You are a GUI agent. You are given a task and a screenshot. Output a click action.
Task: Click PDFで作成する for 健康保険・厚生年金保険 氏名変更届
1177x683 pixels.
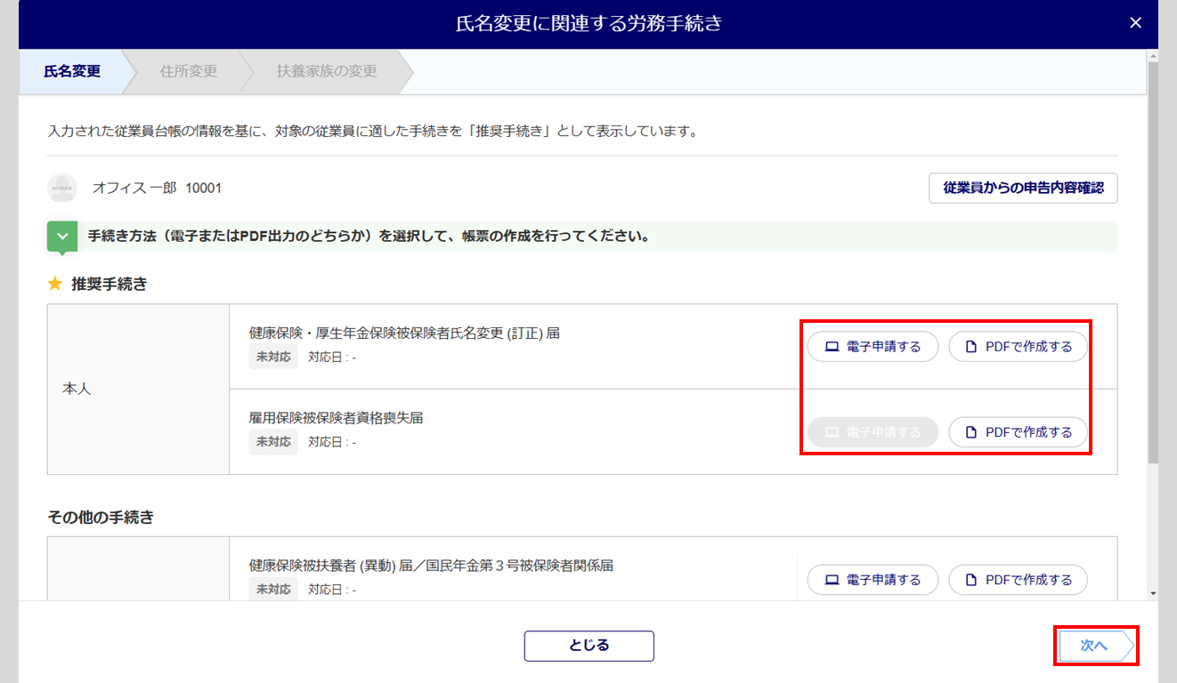[1018, 347]
